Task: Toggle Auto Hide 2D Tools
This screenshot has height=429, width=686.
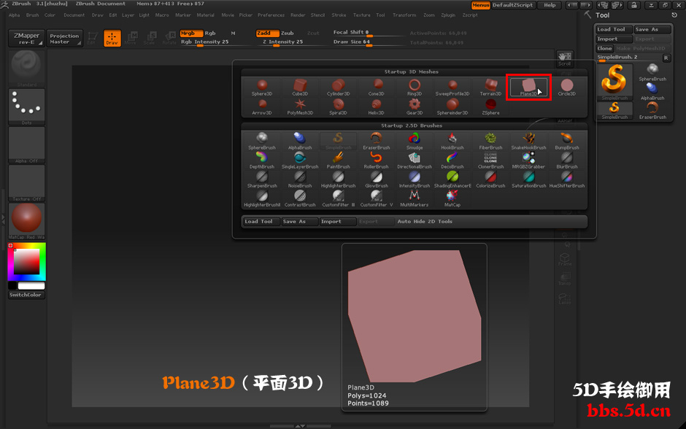Action: point(425,222)
